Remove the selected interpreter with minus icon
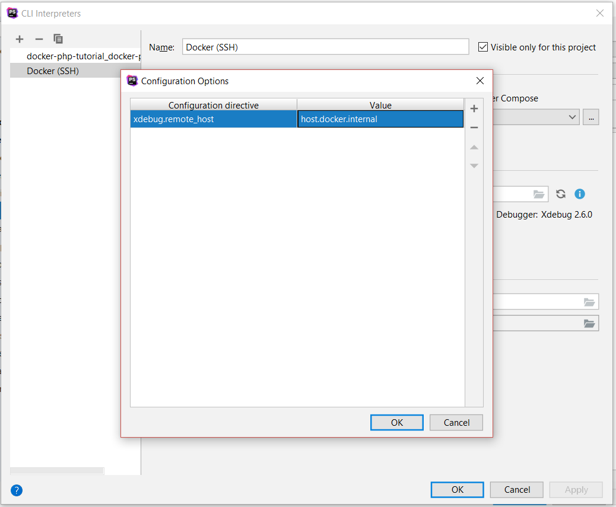Screen dimensions: 616x507 [x=39, y=39]
